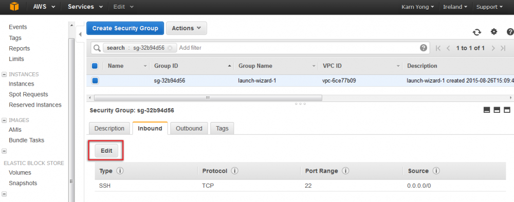Viewport: 514px width, 202px height.
Task: Click the Edit inbound rules button
Action: (x=106, y=151)
